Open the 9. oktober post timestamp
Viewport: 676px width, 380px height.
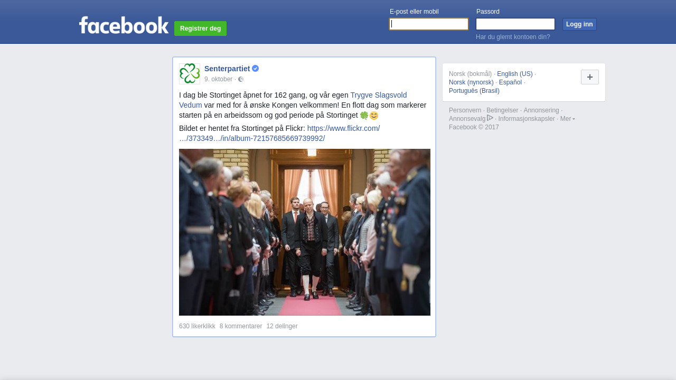click(x=219, y=79)
